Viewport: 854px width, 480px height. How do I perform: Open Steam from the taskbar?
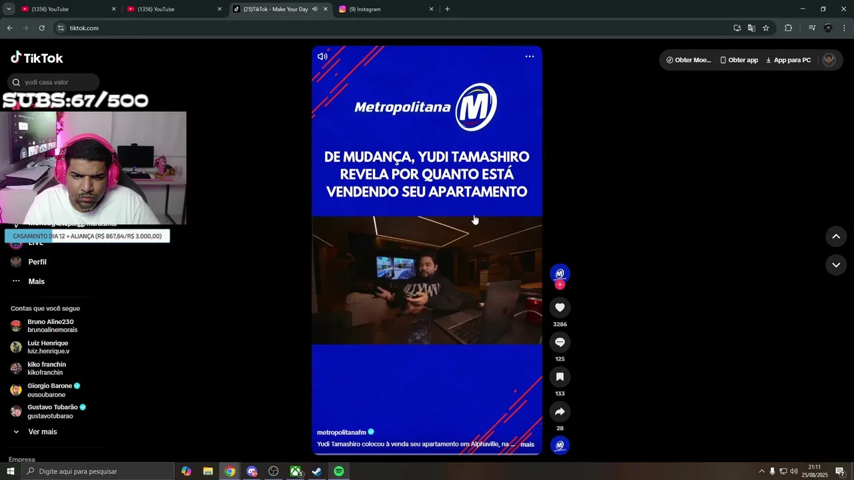tap(317, 471)
